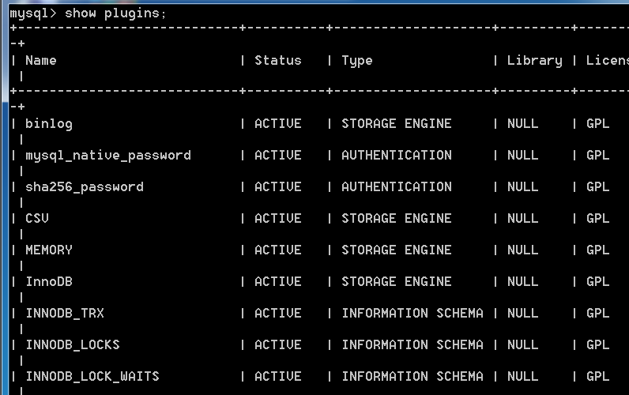Click the Type column header
Viewport: 629px width, 395px height.
[x=356, y=61]
